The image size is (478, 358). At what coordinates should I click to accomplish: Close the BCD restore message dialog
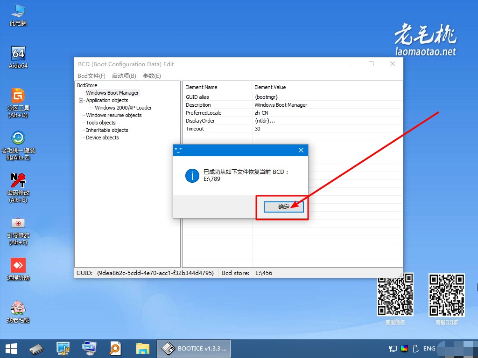(x=301, y=150)
